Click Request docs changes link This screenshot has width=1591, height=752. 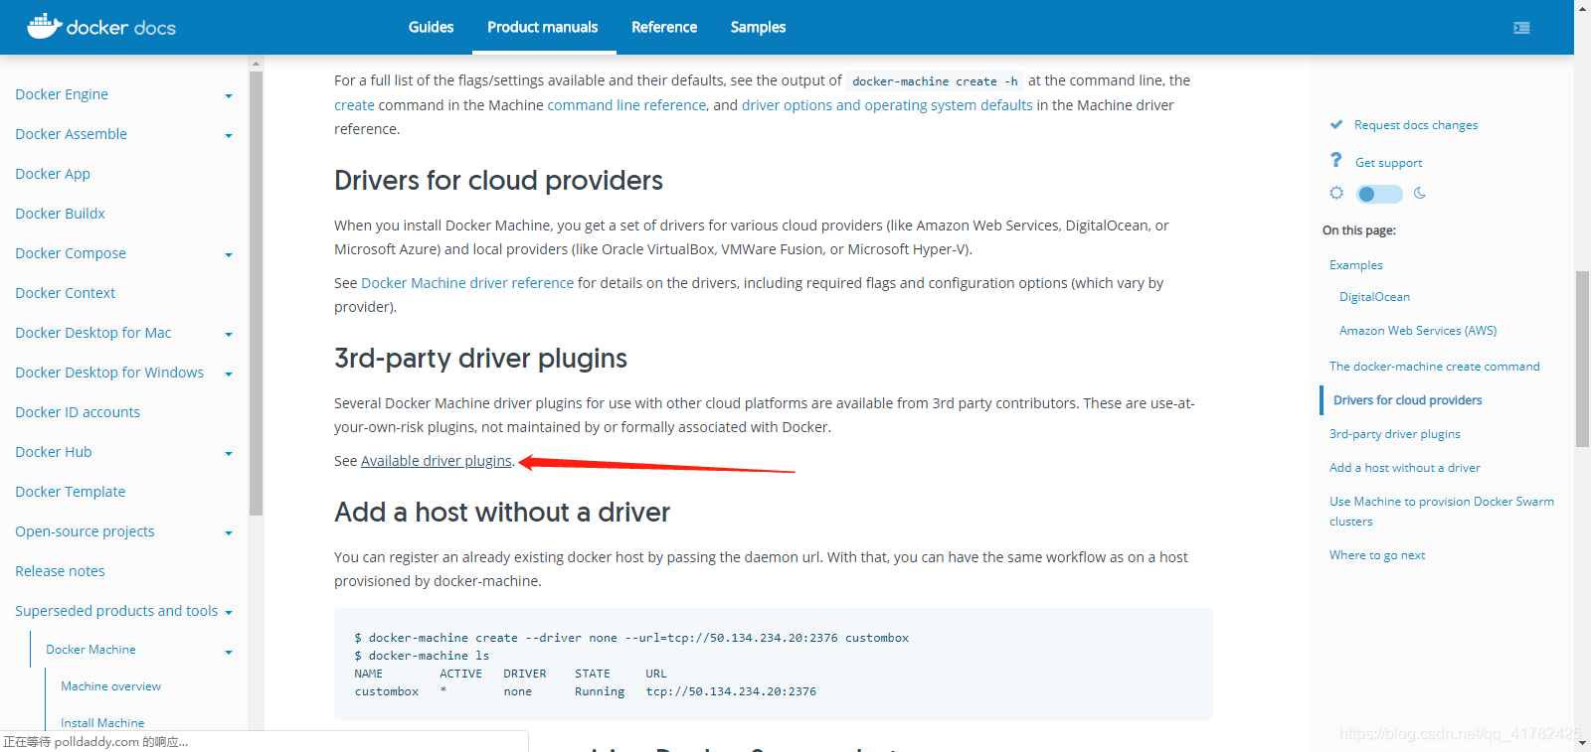click(x=1416, y=125)
